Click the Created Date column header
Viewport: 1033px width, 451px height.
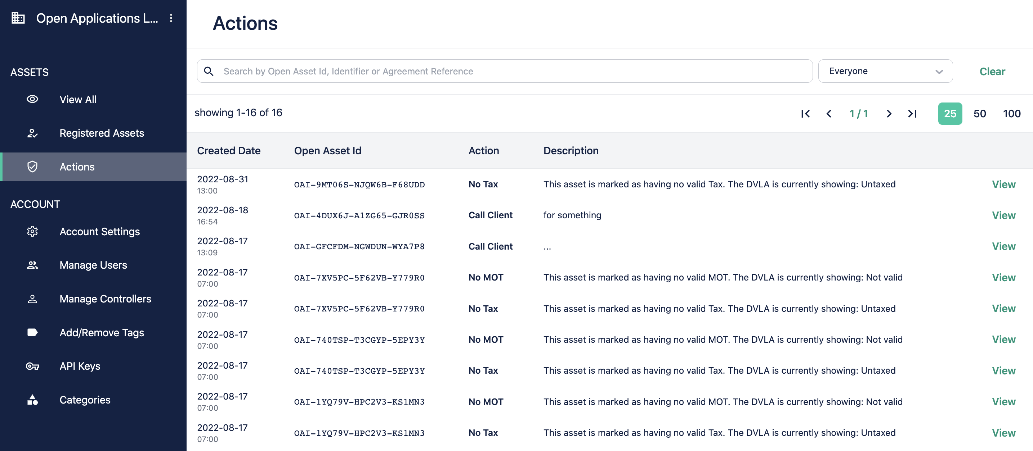[229, 151]
